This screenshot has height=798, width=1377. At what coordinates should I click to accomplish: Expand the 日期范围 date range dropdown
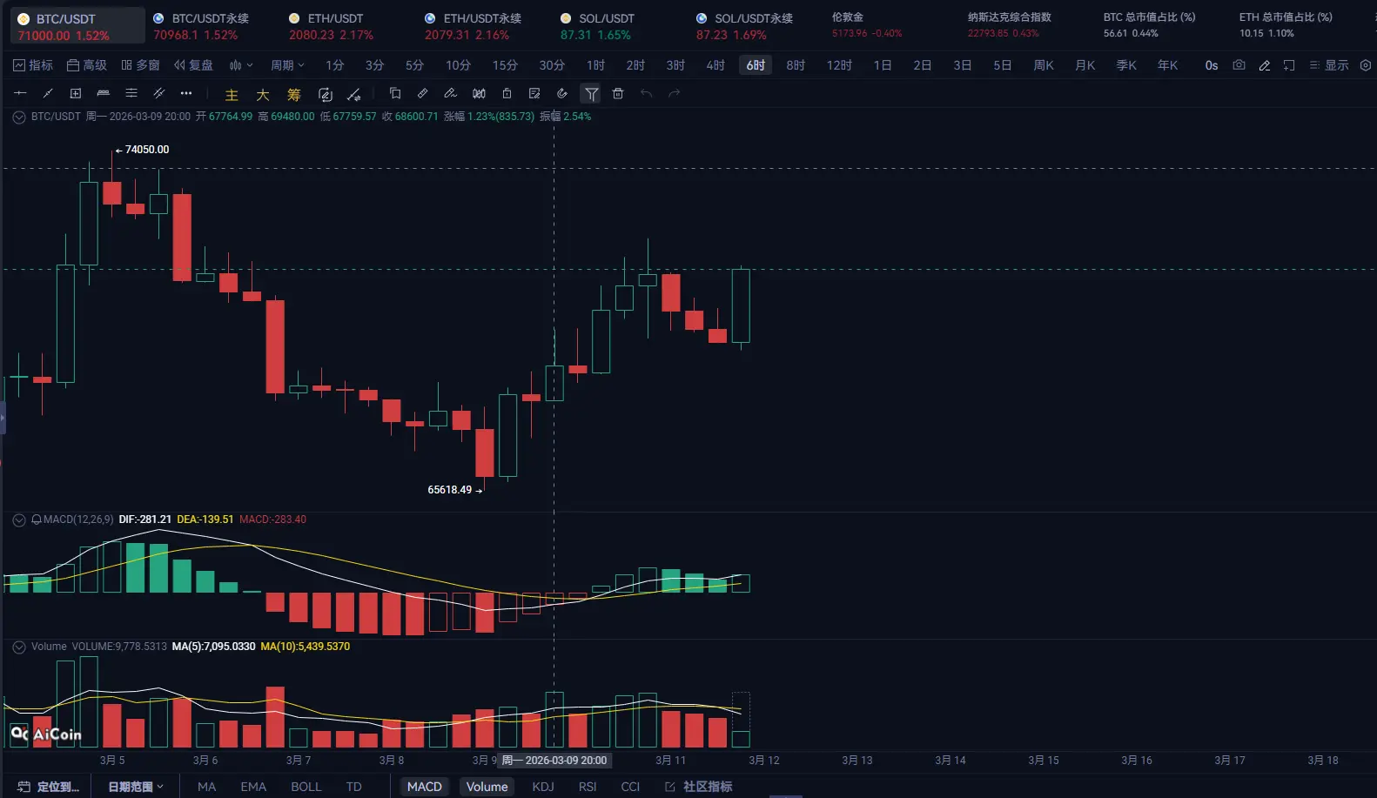(136, 787)
